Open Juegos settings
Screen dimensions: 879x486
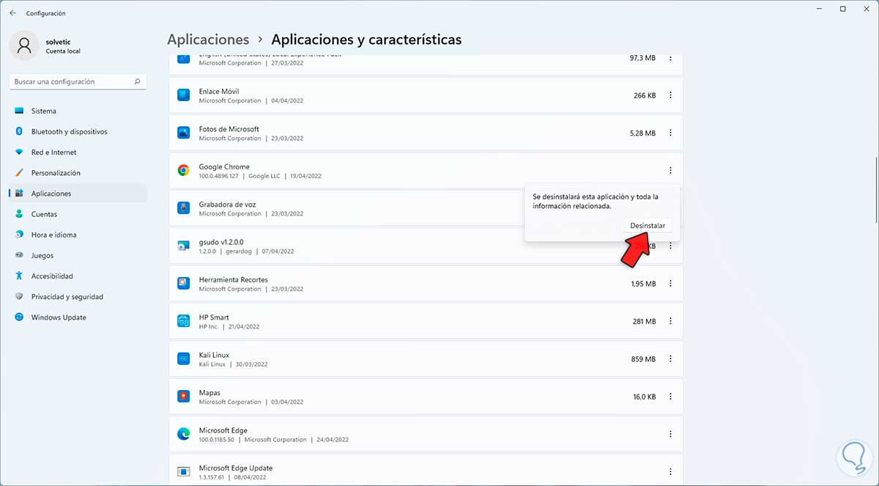click(78, 256)
